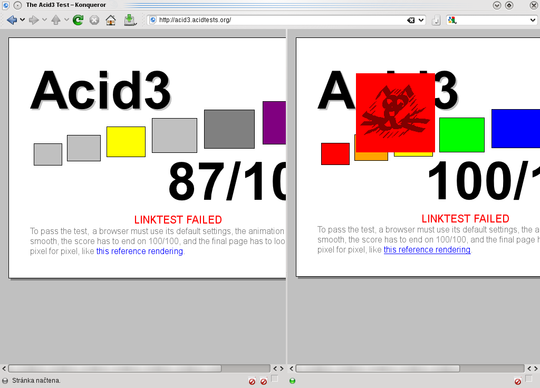540x388 pixels.
Task: Go to the Home page via house icon
Action: point(111,21)
